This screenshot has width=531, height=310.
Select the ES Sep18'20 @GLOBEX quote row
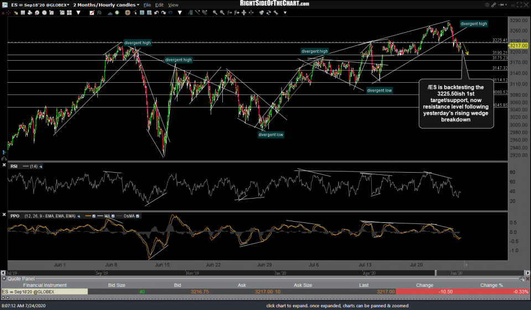coord(265,292)
